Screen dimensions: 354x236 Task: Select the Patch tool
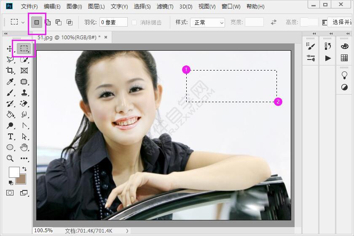(x=24, y=81)
